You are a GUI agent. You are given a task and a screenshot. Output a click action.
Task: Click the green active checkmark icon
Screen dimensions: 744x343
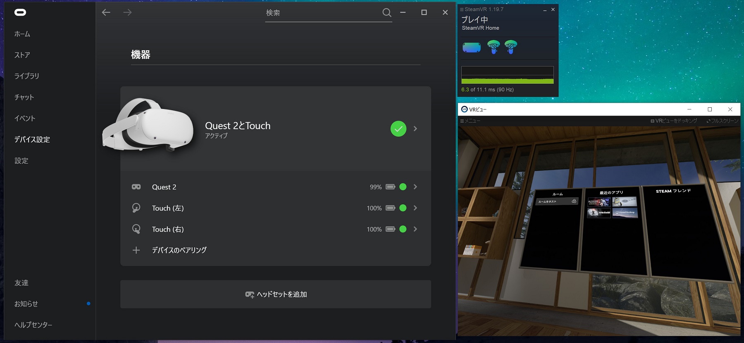pyautogui.click(x=398, y=129)
